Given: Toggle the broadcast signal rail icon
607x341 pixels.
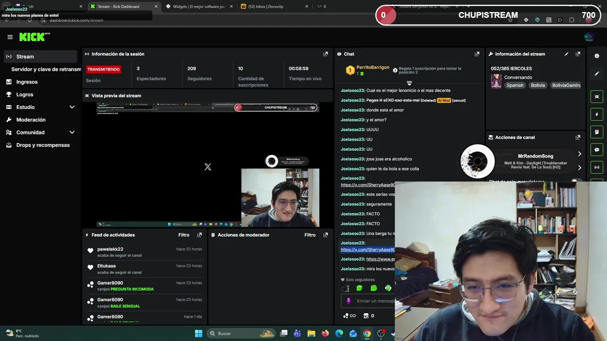Looking at the screenshot, I should tap(597, 167).
